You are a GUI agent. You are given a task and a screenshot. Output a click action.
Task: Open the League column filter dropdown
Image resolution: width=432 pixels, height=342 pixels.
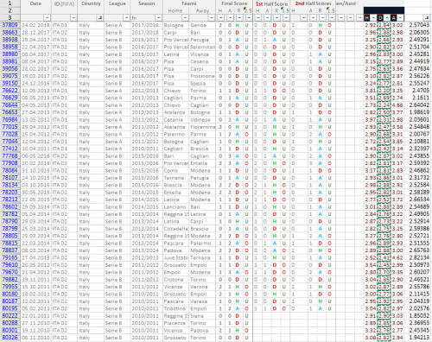[x=126, y=18]
